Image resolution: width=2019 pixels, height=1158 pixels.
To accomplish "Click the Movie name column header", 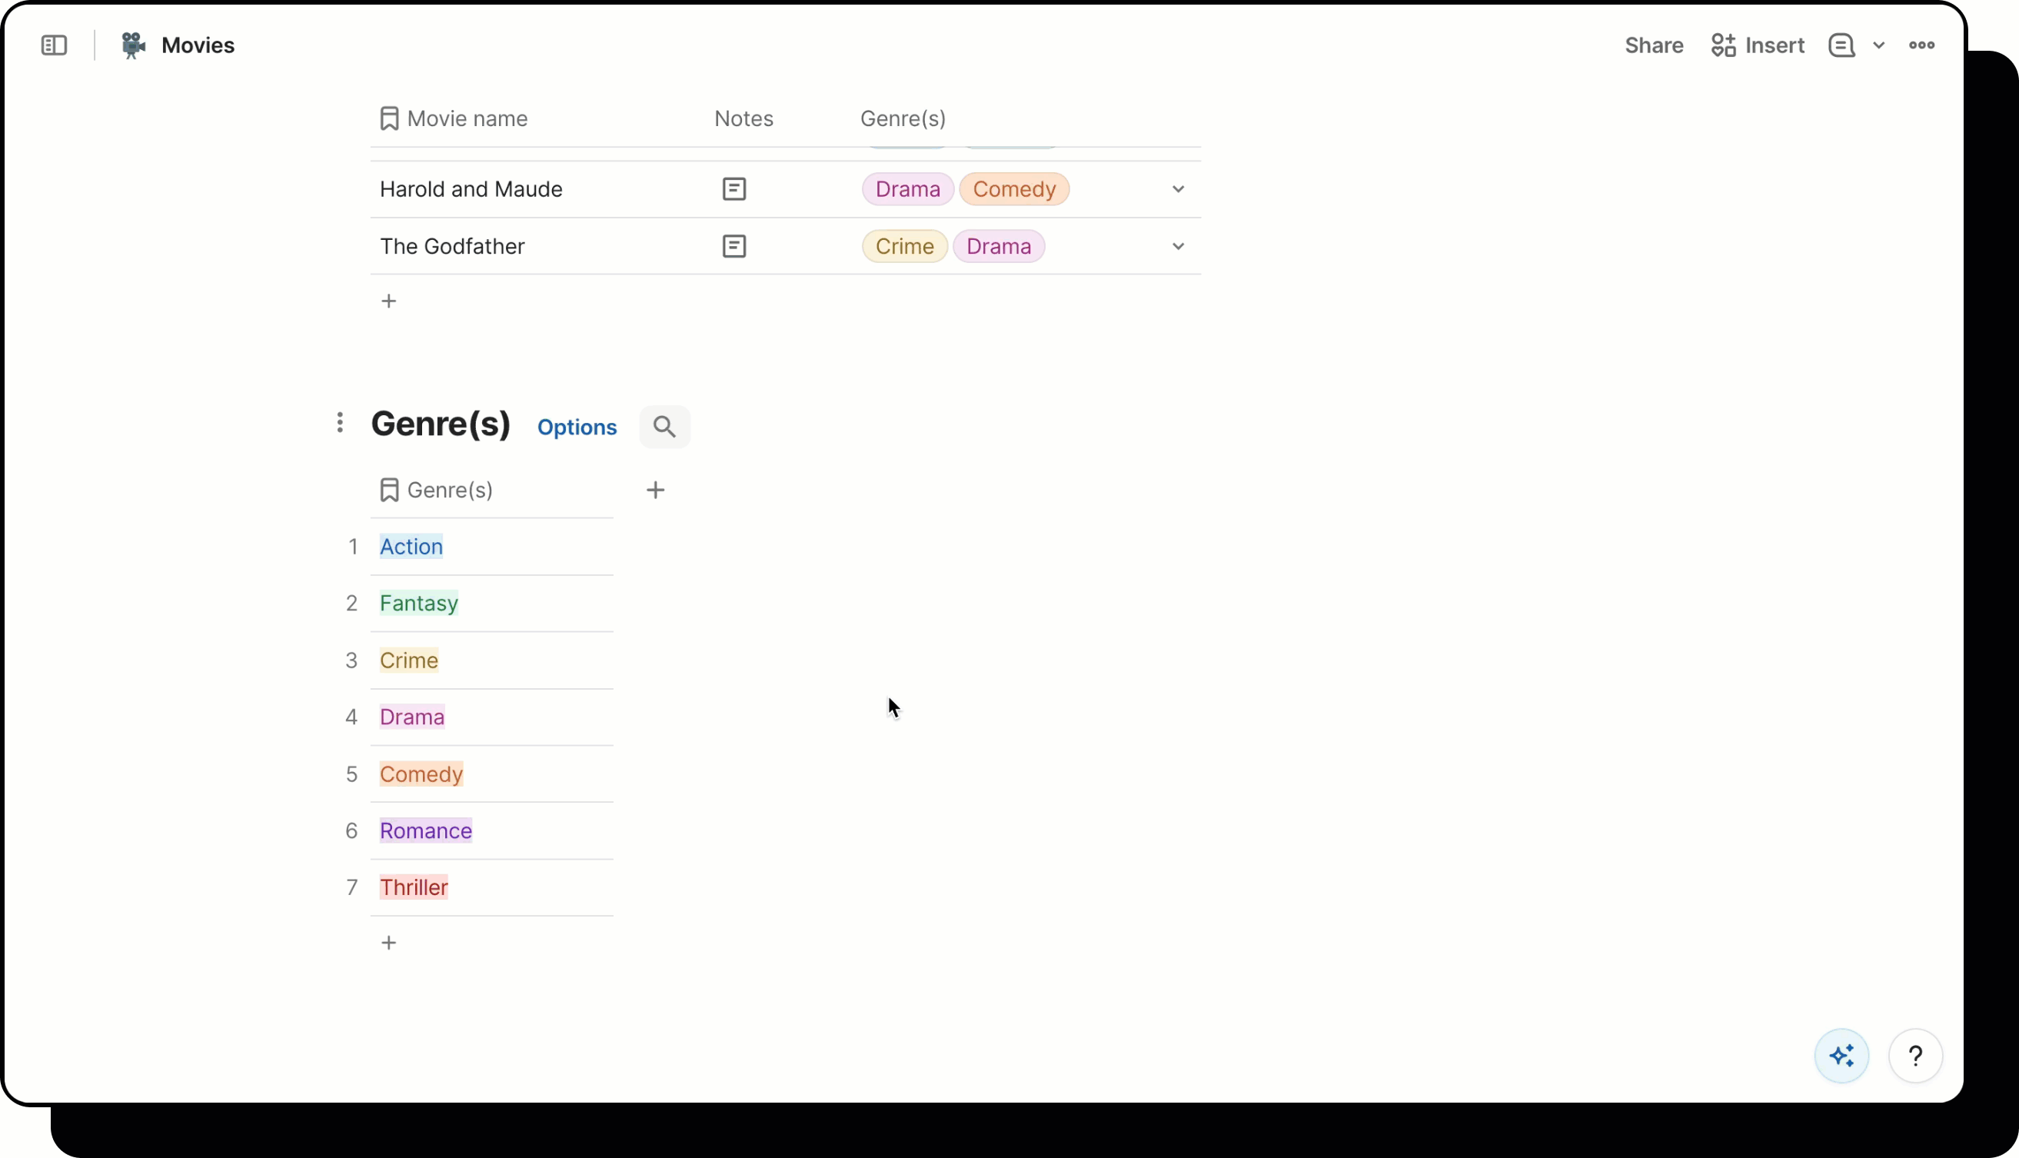I will 466,118.
